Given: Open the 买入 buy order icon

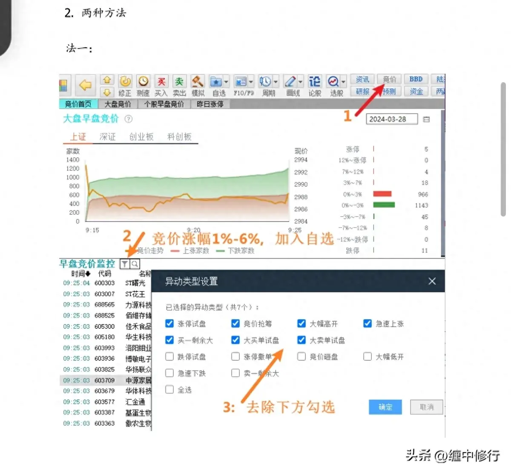Looking at the screenshot, I should pyautogui.click(x=161, y=86).
